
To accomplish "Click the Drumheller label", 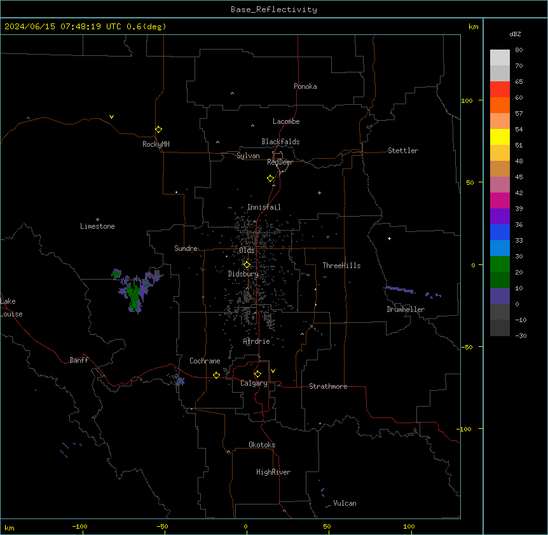I will (x=406, y=309).
